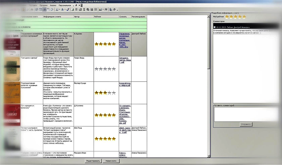This screenshot has width=282, height=165.
Task: Select the green "на клиента" group row
Action: pos(75,27)
